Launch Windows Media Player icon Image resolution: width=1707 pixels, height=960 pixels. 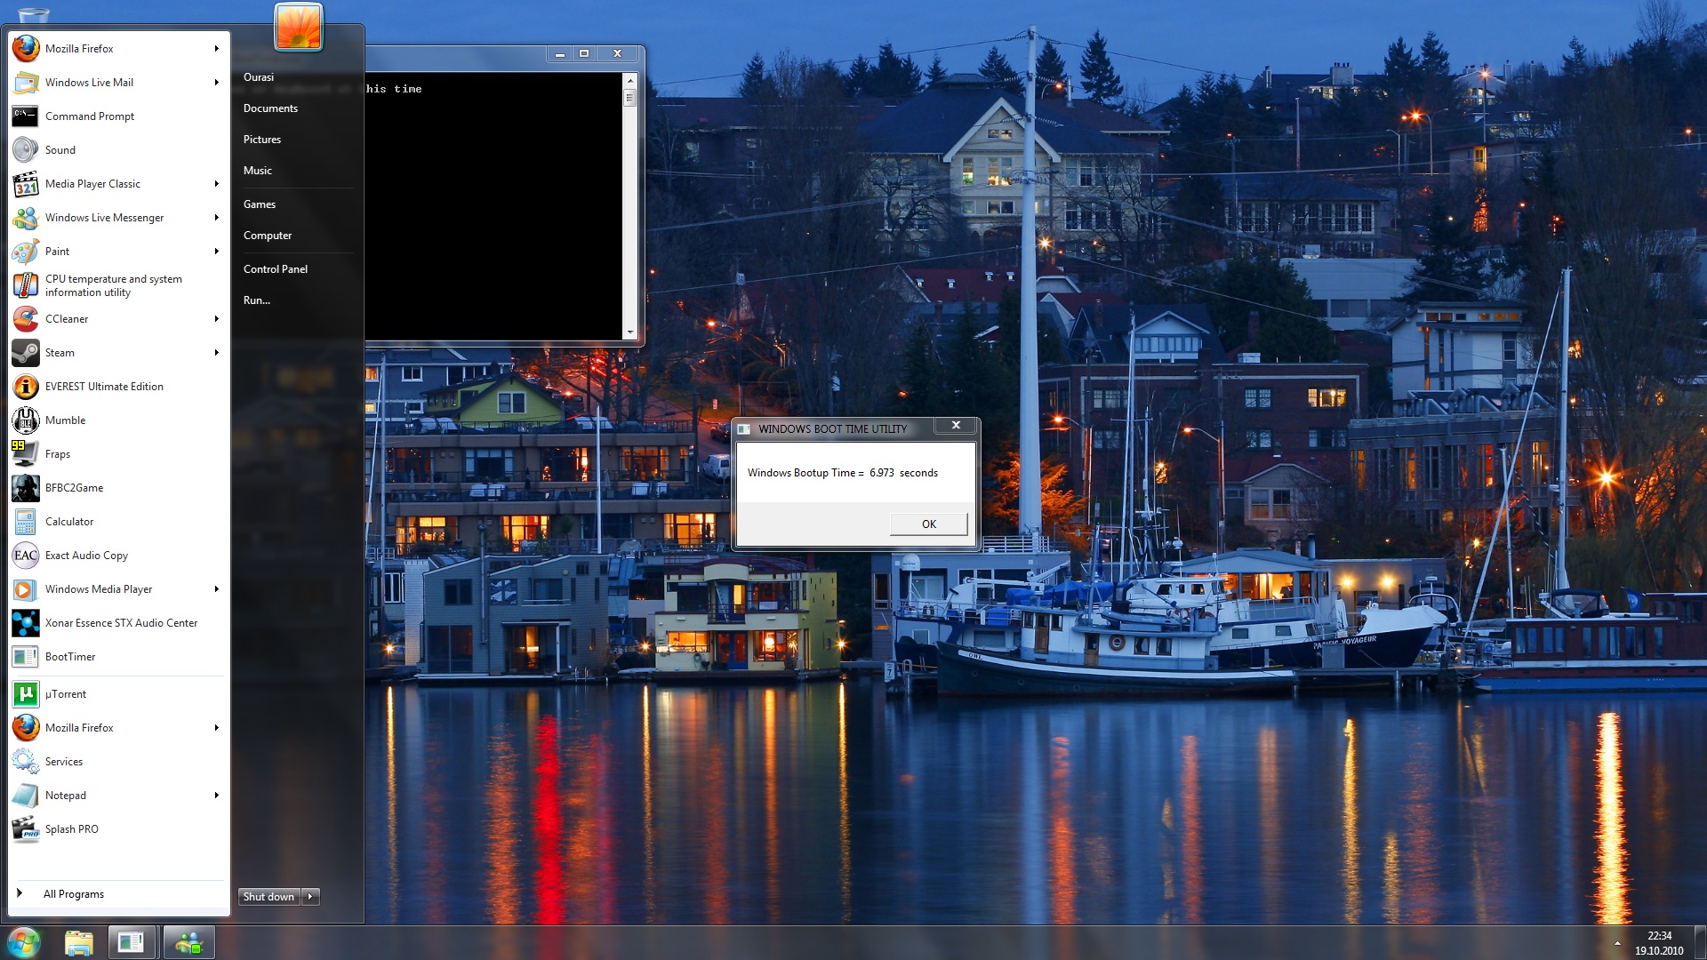point(26,589)
